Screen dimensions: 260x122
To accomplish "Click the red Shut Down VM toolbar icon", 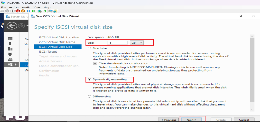I will 18,11.
